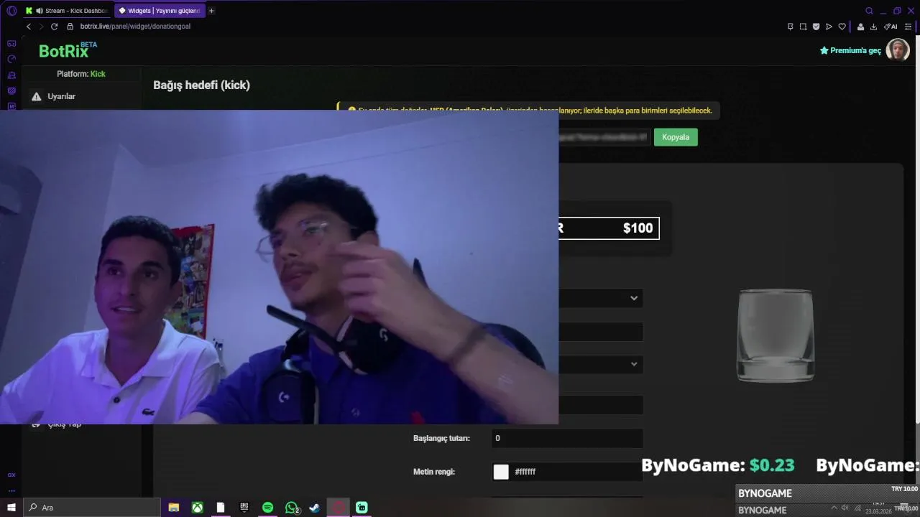
Task: Edit the Başlangıç tutarı amount field
Action: [x=567, y=438]
